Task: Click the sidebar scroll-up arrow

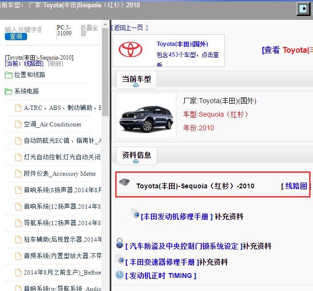Action: [105, 25]
